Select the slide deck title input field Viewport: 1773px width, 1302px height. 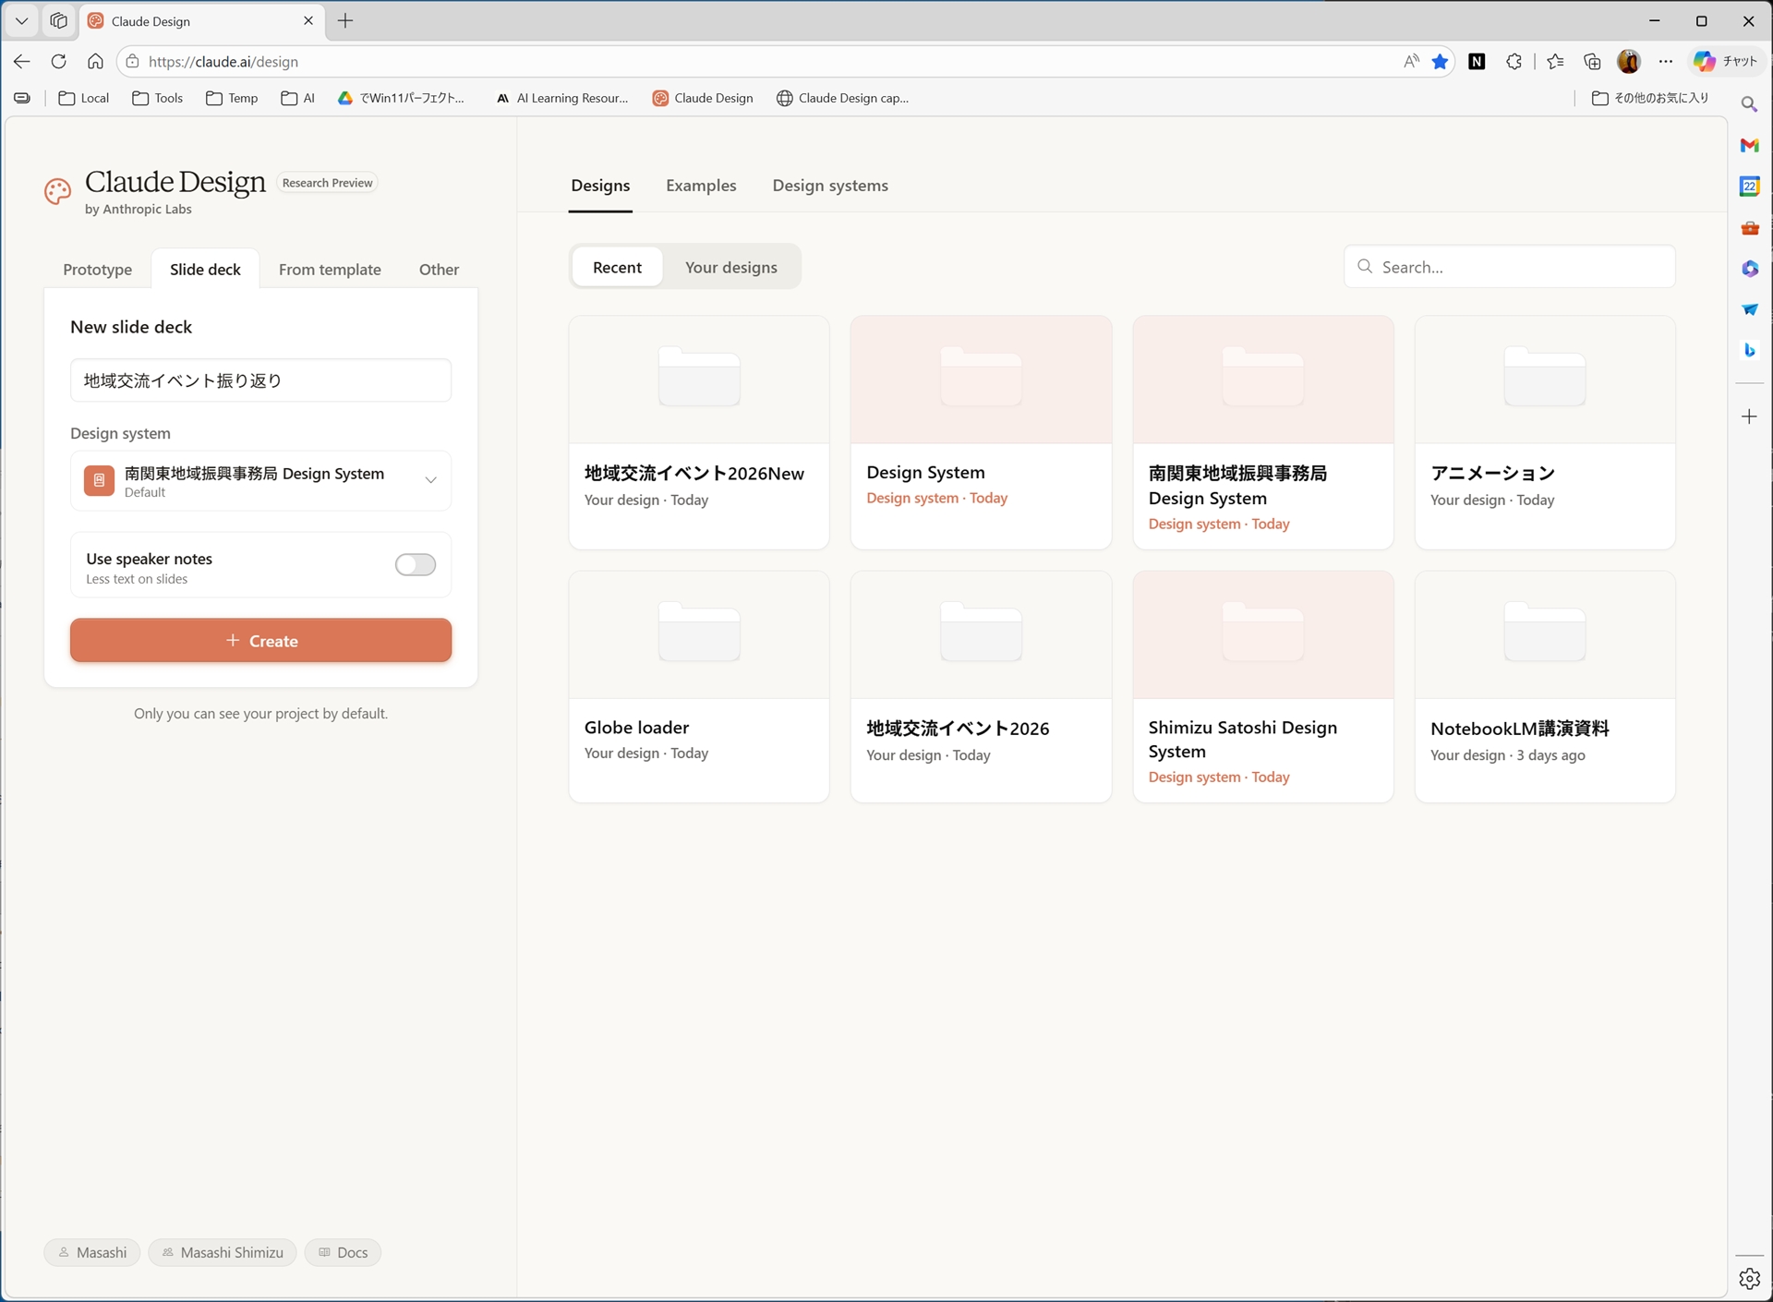click(x=260, y=380)
